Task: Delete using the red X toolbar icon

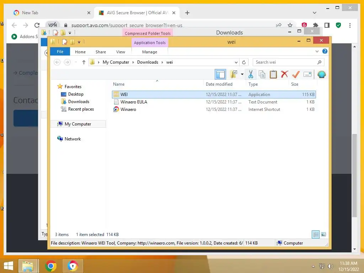Action: click(284, 75)
